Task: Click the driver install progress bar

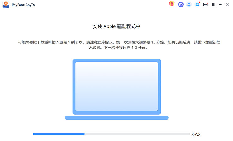Action: (111, 134)
